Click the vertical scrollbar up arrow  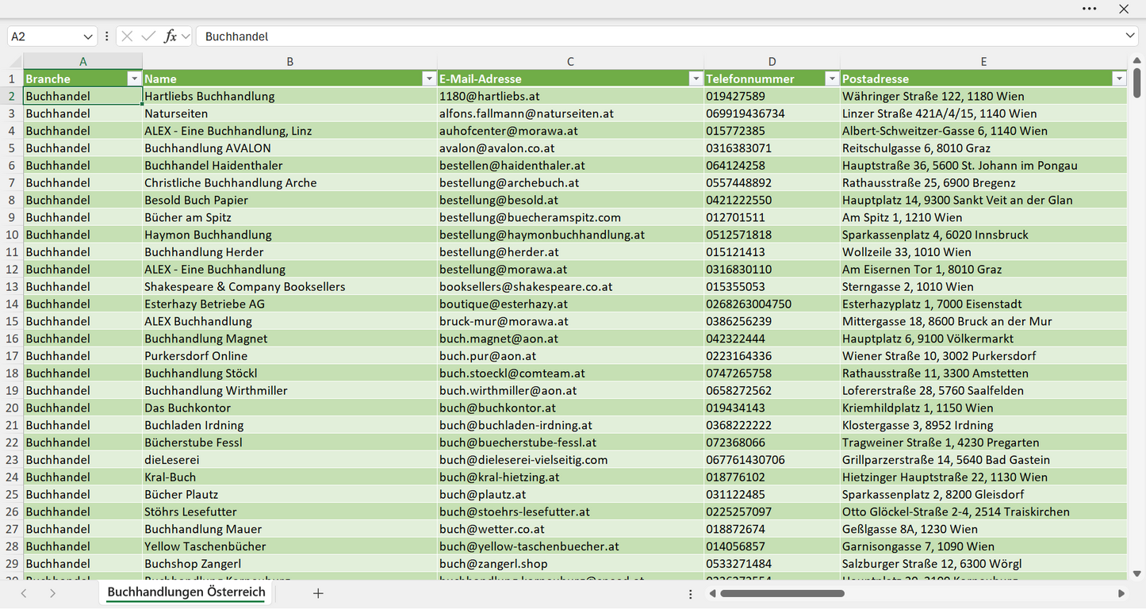click(1137, 60)
